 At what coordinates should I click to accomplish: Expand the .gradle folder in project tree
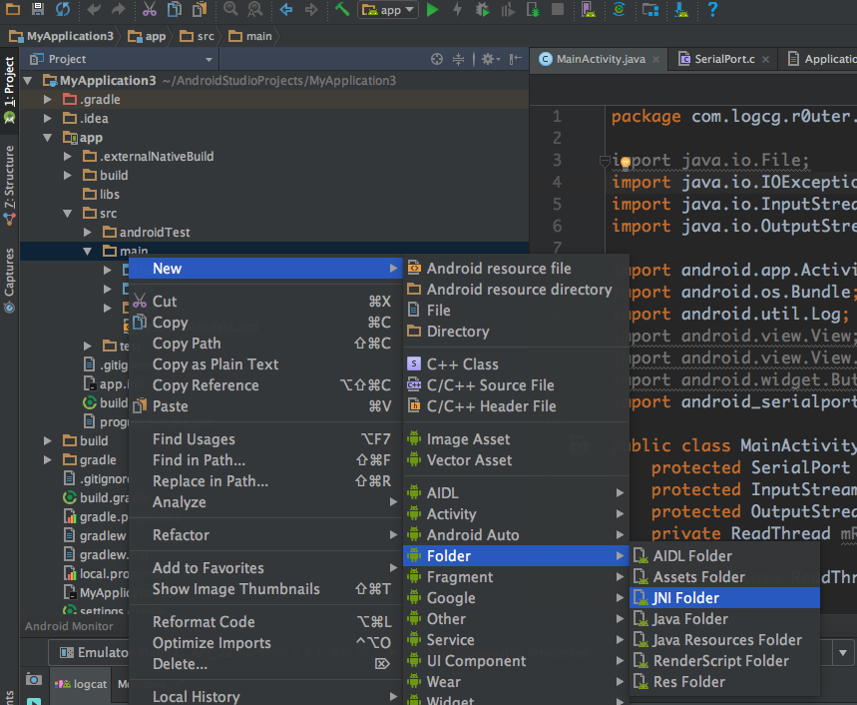(x=48, y=100)
